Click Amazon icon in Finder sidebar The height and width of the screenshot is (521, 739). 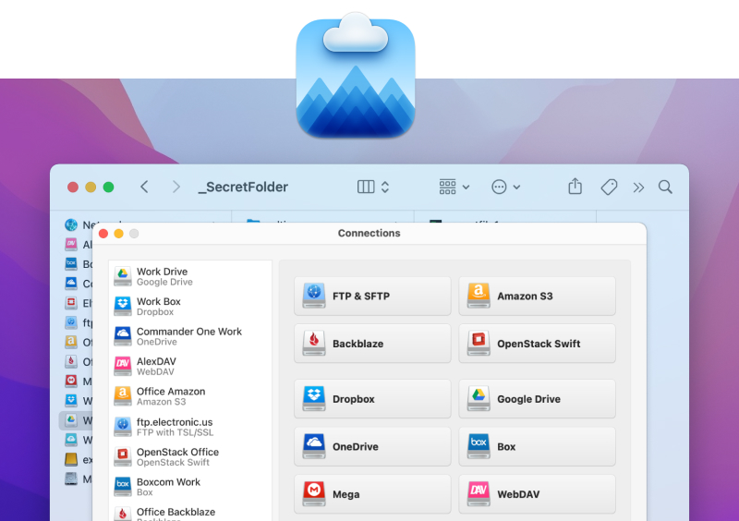[x=71, y=342]
